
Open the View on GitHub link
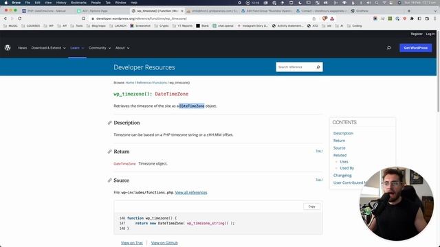click(164, 243)
